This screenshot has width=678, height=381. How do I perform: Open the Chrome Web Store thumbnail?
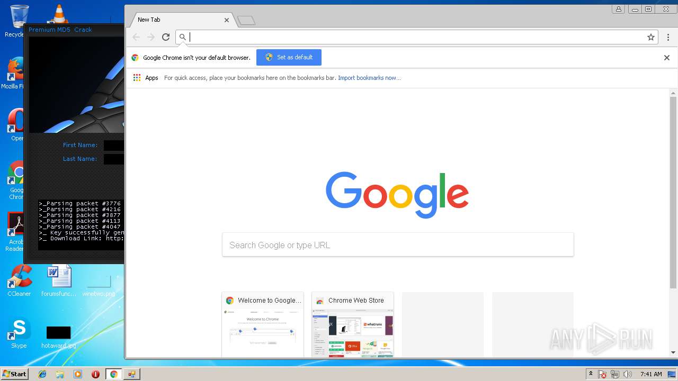353,324
